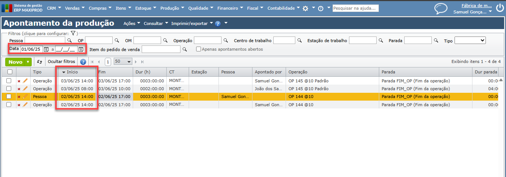Open the page size 50 dropdown
506x177 pixels.
(x=123, y=62)
